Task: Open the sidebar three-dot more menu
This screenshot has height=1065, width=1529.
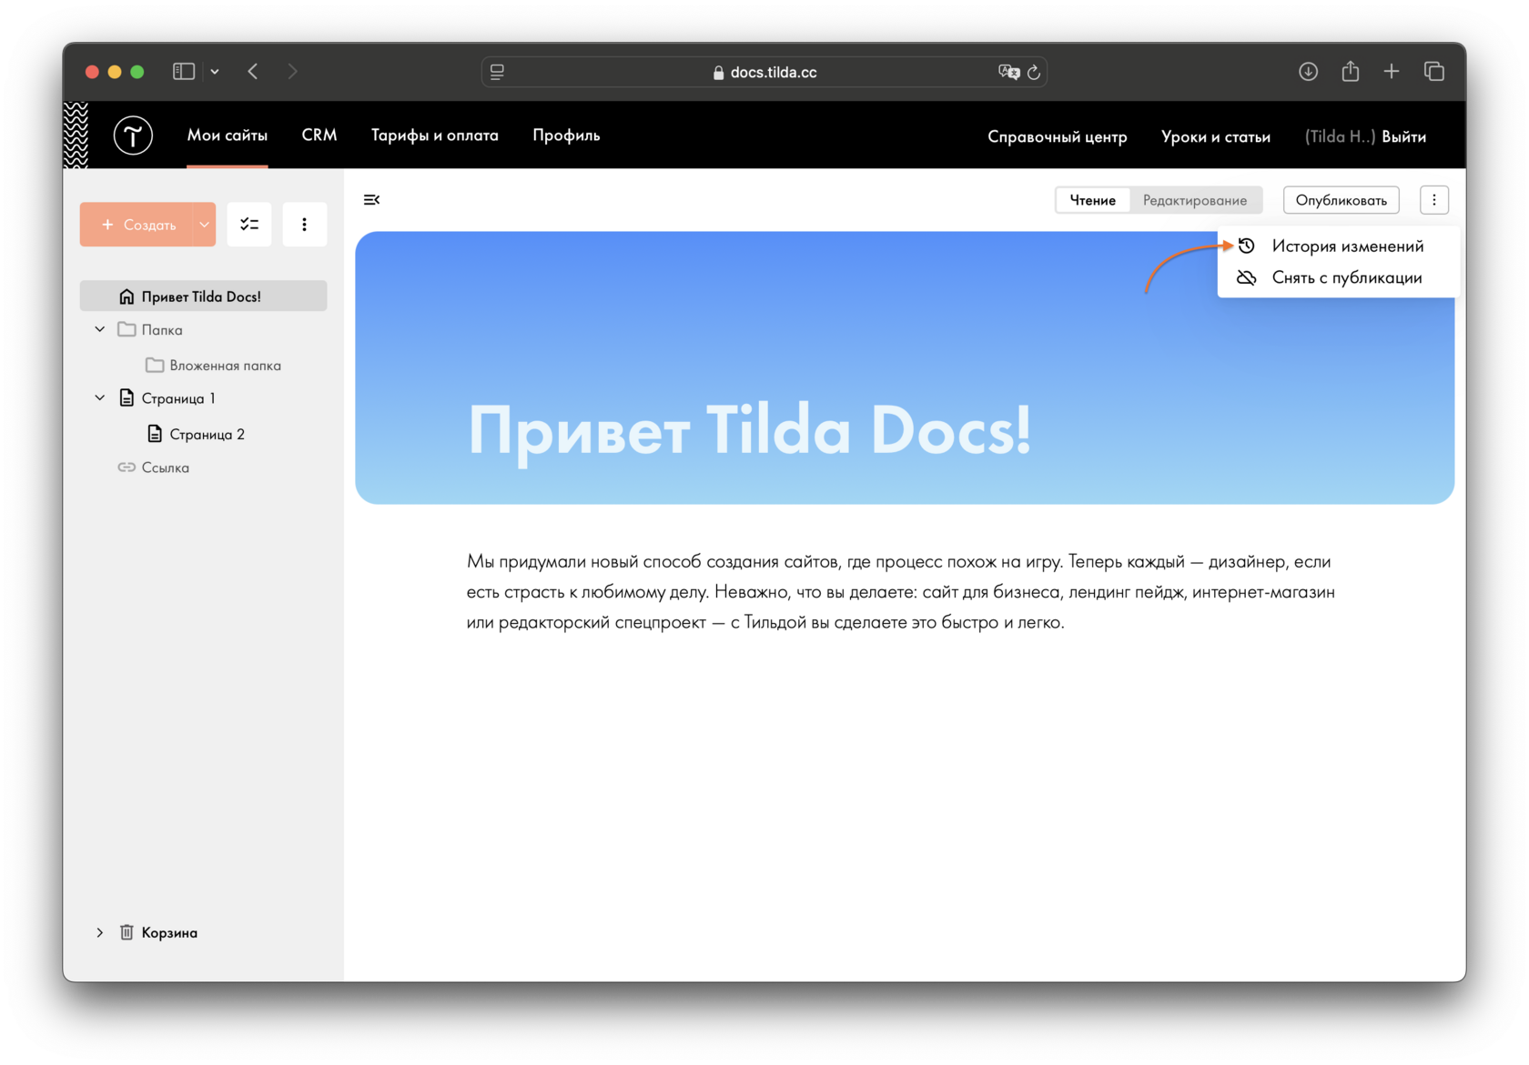Action: pos(304,224)
